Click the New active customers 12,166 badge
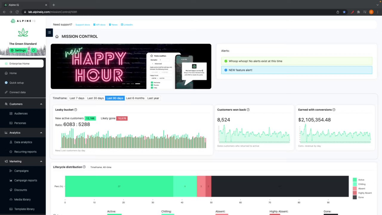The width and height of the screenshot is (382, 215). (90, 118)
